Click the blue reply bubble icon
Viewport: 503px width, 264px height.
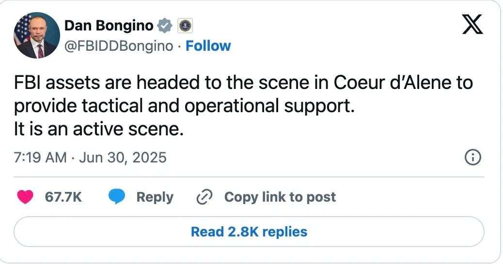(x=116, y=196)
